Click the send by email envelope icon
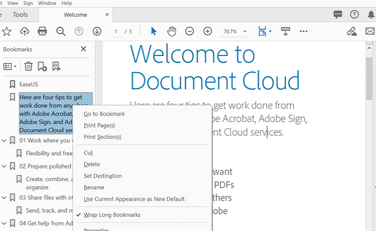This screenshot has width=376, height=231. (x=370, y=32)
